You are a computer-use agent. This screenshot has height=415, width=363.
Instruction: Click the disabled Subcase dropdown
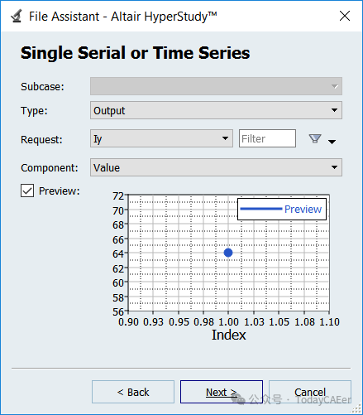point(216,86)
